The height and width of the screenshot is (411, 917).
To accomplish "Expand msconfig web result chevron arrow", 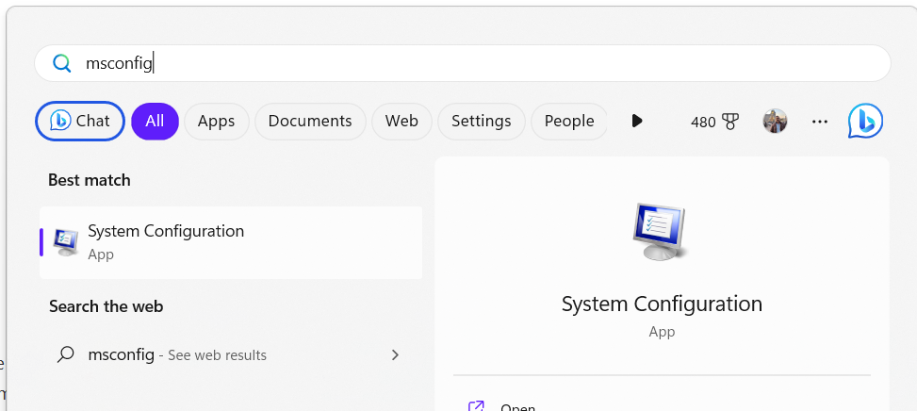I will (395, 354).
